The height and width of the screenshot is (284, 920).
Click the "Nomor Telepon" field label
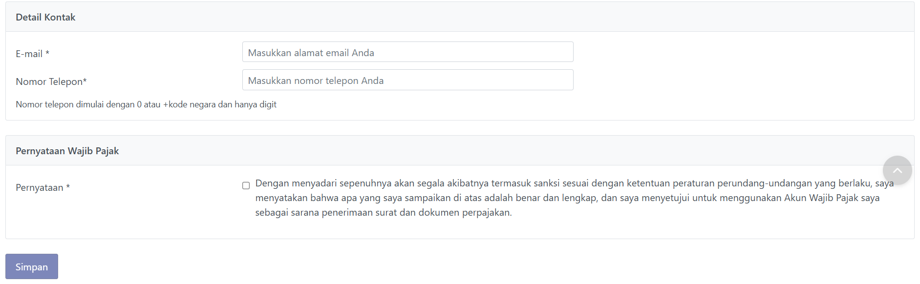point(49,81)
